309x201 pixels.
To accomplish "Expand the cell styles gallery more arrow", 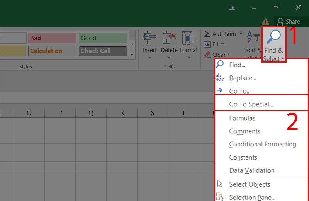I will (x=132, y=55).
